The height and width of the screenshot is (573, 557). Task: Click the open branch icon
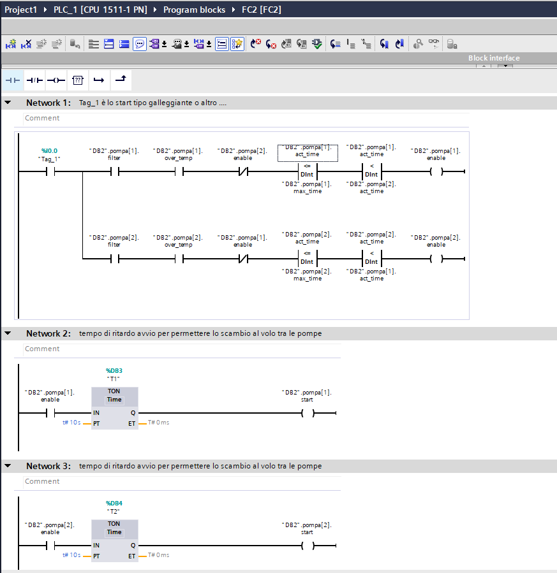[99, 80]
